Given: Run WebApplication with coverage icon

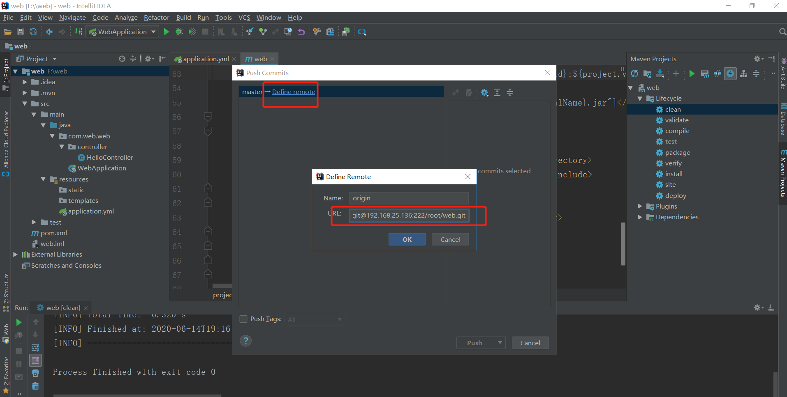Looking at the screenshot, I should coord(192,32).
